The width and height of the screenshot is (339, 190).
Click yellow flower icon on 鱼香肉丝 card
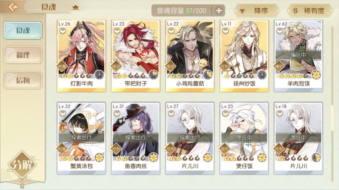click(x=153, y=158)
